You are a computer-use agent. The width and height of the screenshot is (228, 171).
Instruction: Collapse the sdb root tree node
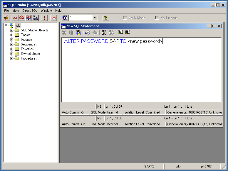pos(6,26)
